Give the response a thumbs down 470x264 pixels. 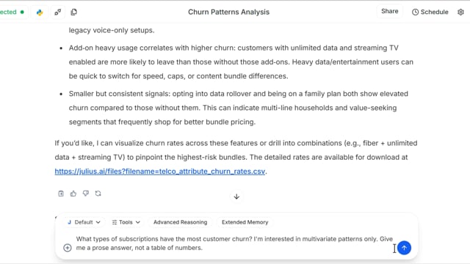[86, 194]
